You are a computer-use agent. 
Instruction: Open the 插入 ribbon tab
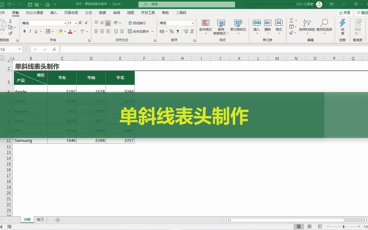pos(54,13)
